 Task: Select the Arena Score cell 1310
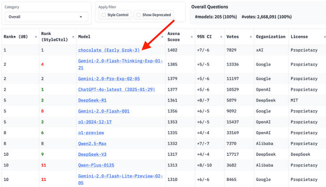click(x=172, y=179)
